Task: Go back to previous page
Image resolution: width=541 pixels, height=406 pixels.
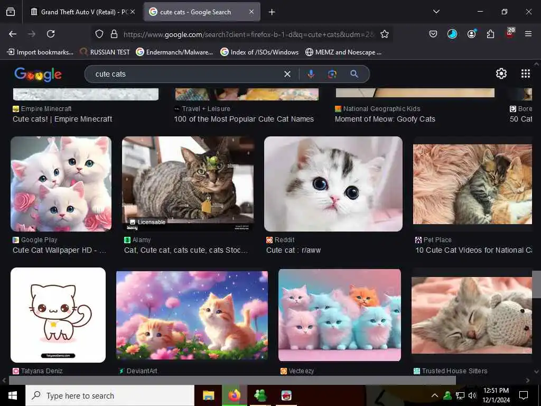Action: [x=13, y=34]
